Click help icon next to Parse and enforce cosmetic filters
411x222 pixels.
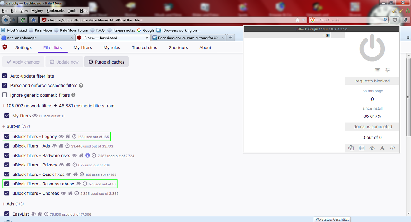pyautogui.click(x=81, y=86)
